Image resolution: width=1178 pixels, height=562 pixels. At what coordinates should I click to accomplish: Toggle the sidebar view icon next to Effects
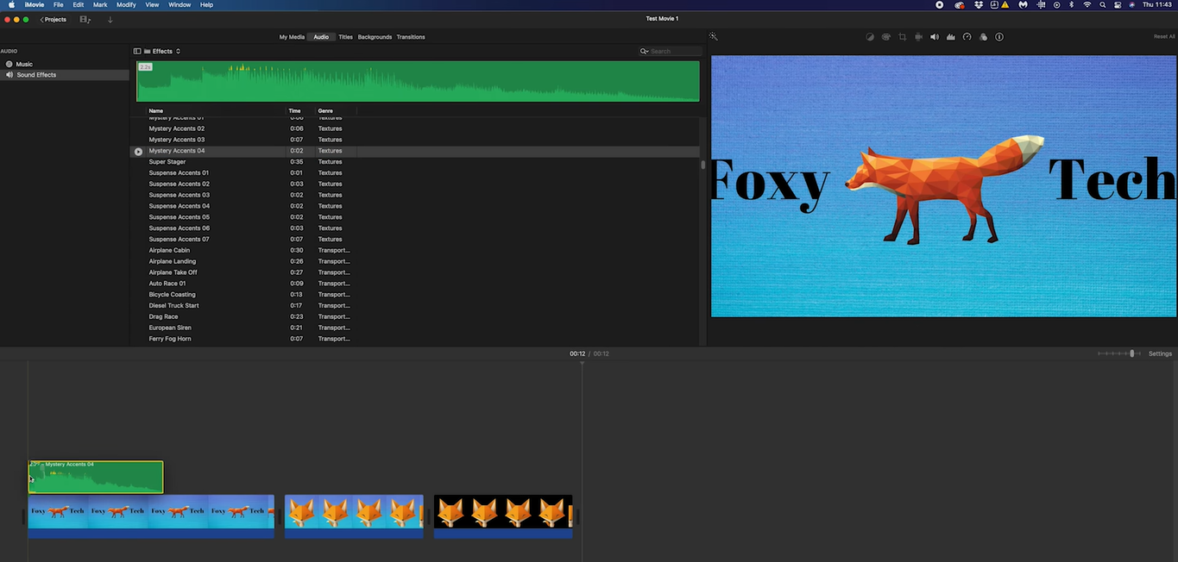136,51
